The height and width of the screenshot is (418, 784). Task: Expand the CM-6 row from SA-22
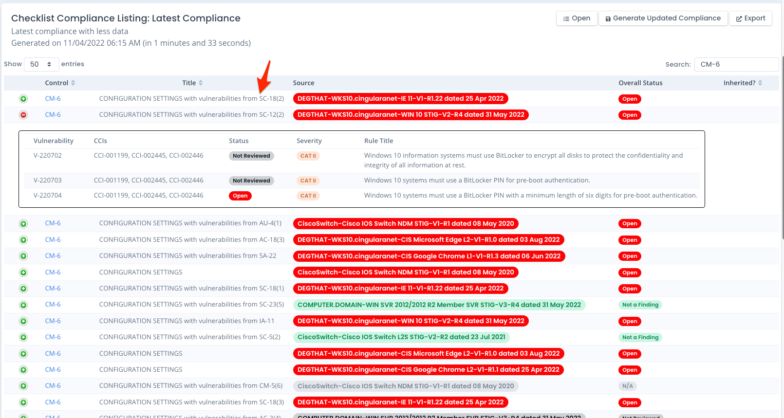(23, 256)
